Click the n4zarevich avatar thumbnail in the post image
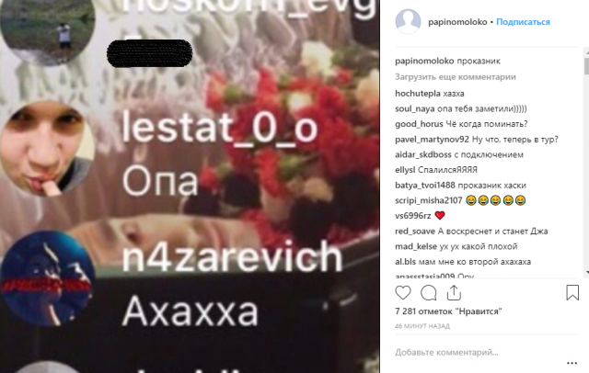The image size is (589, 373). [x=47, y=278]
